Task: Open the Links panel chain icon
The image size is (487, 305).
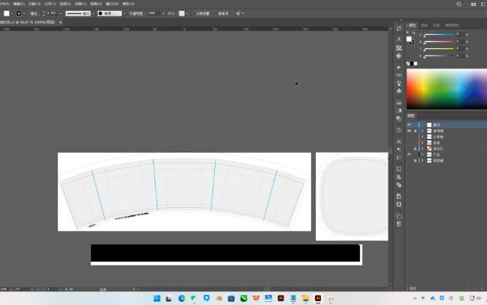Action: 399,75
